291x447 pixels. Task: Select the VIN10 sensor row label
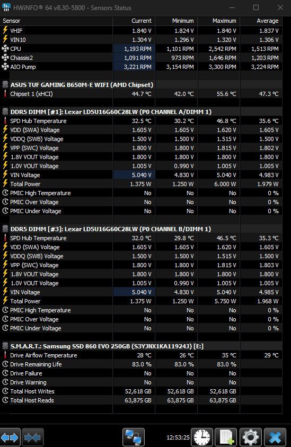pos(18,40)
